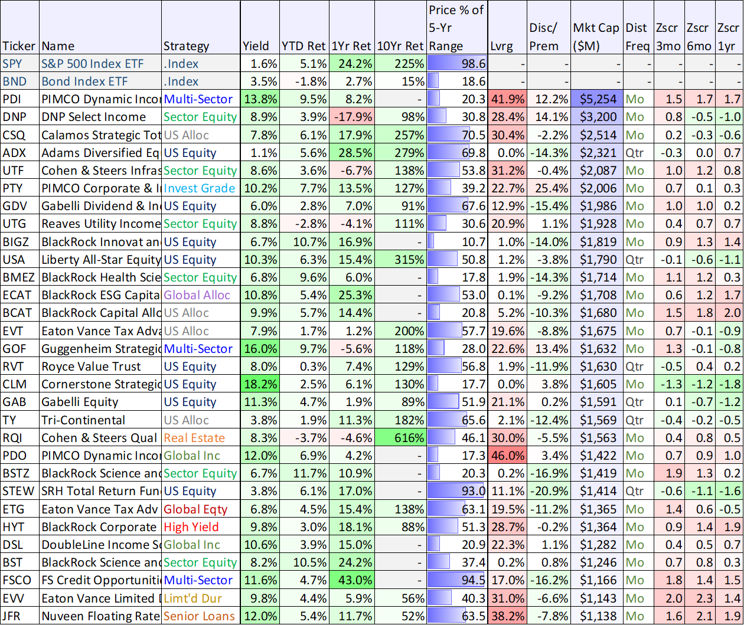Click the $1,282 market cap cell
The image size is (744, 625).
[x=596, y=545]
